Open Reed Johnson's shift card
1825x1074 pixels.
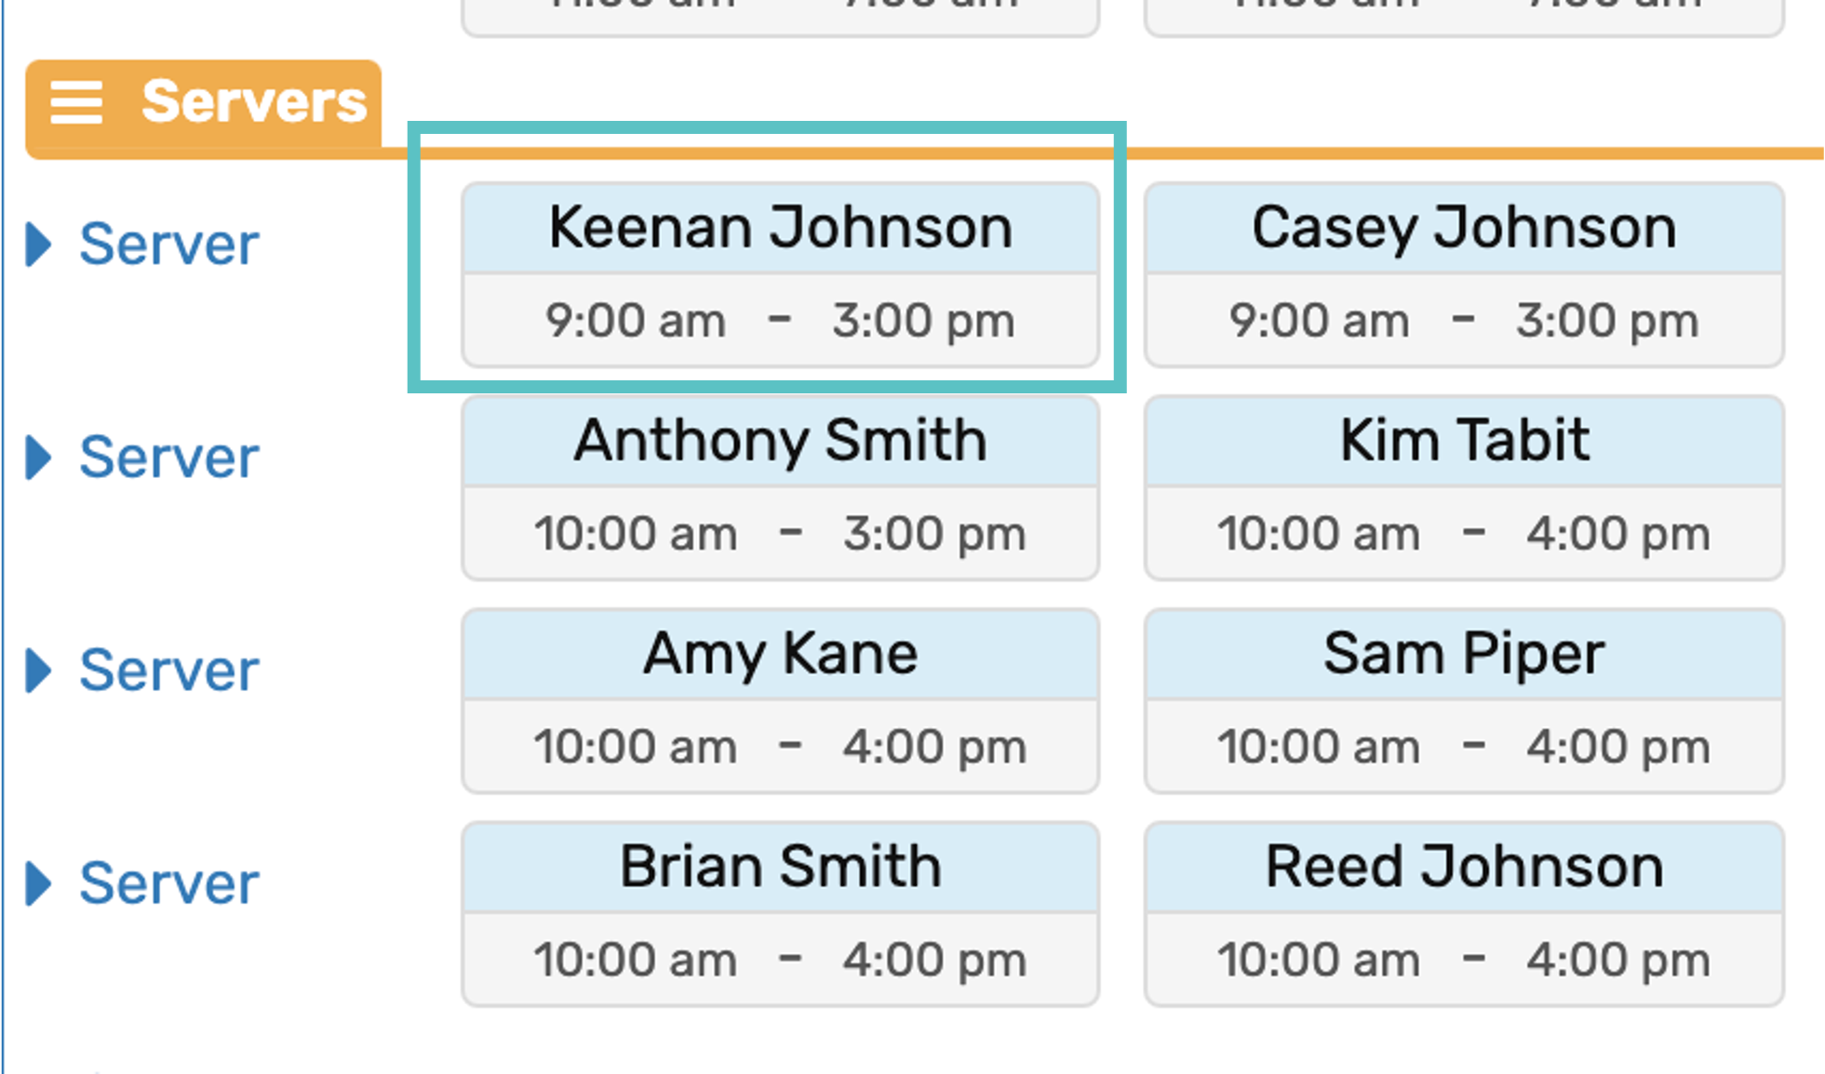pyautogui.click(x=1463, y=913)
